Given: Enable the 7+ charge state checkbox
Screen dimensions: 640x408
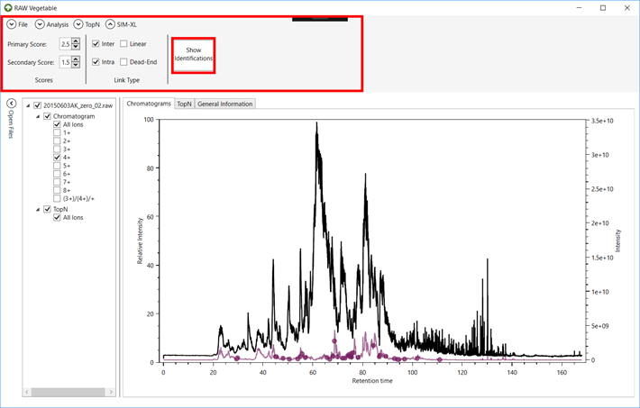Looking at the screenshot, I should [x=57, y=182].
